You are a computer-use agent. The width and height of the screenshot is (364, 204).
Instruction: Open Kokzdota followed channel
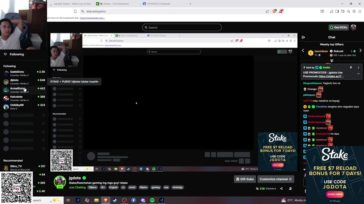pos(24,98)
